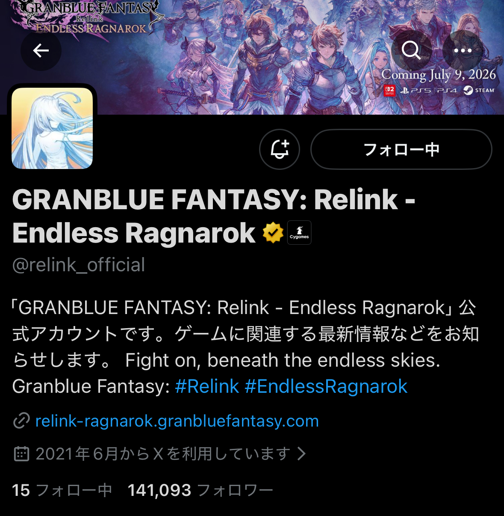The image size is (504, 516).
Task: Tap 2021年6月からXを利用しています text
Action: click(x=163, y=454)
